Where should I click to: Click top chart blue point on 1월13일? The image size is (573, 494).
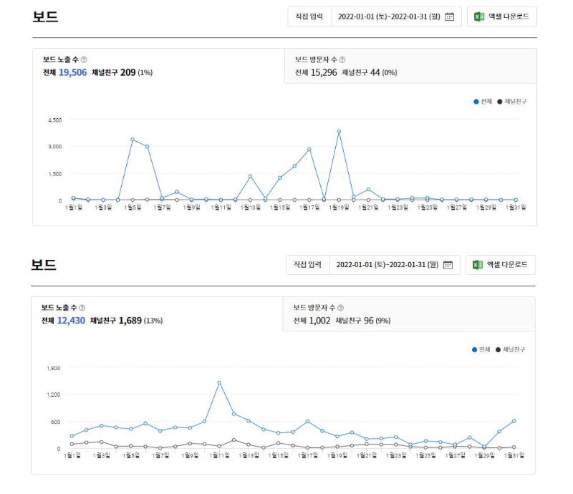point(250,177)
